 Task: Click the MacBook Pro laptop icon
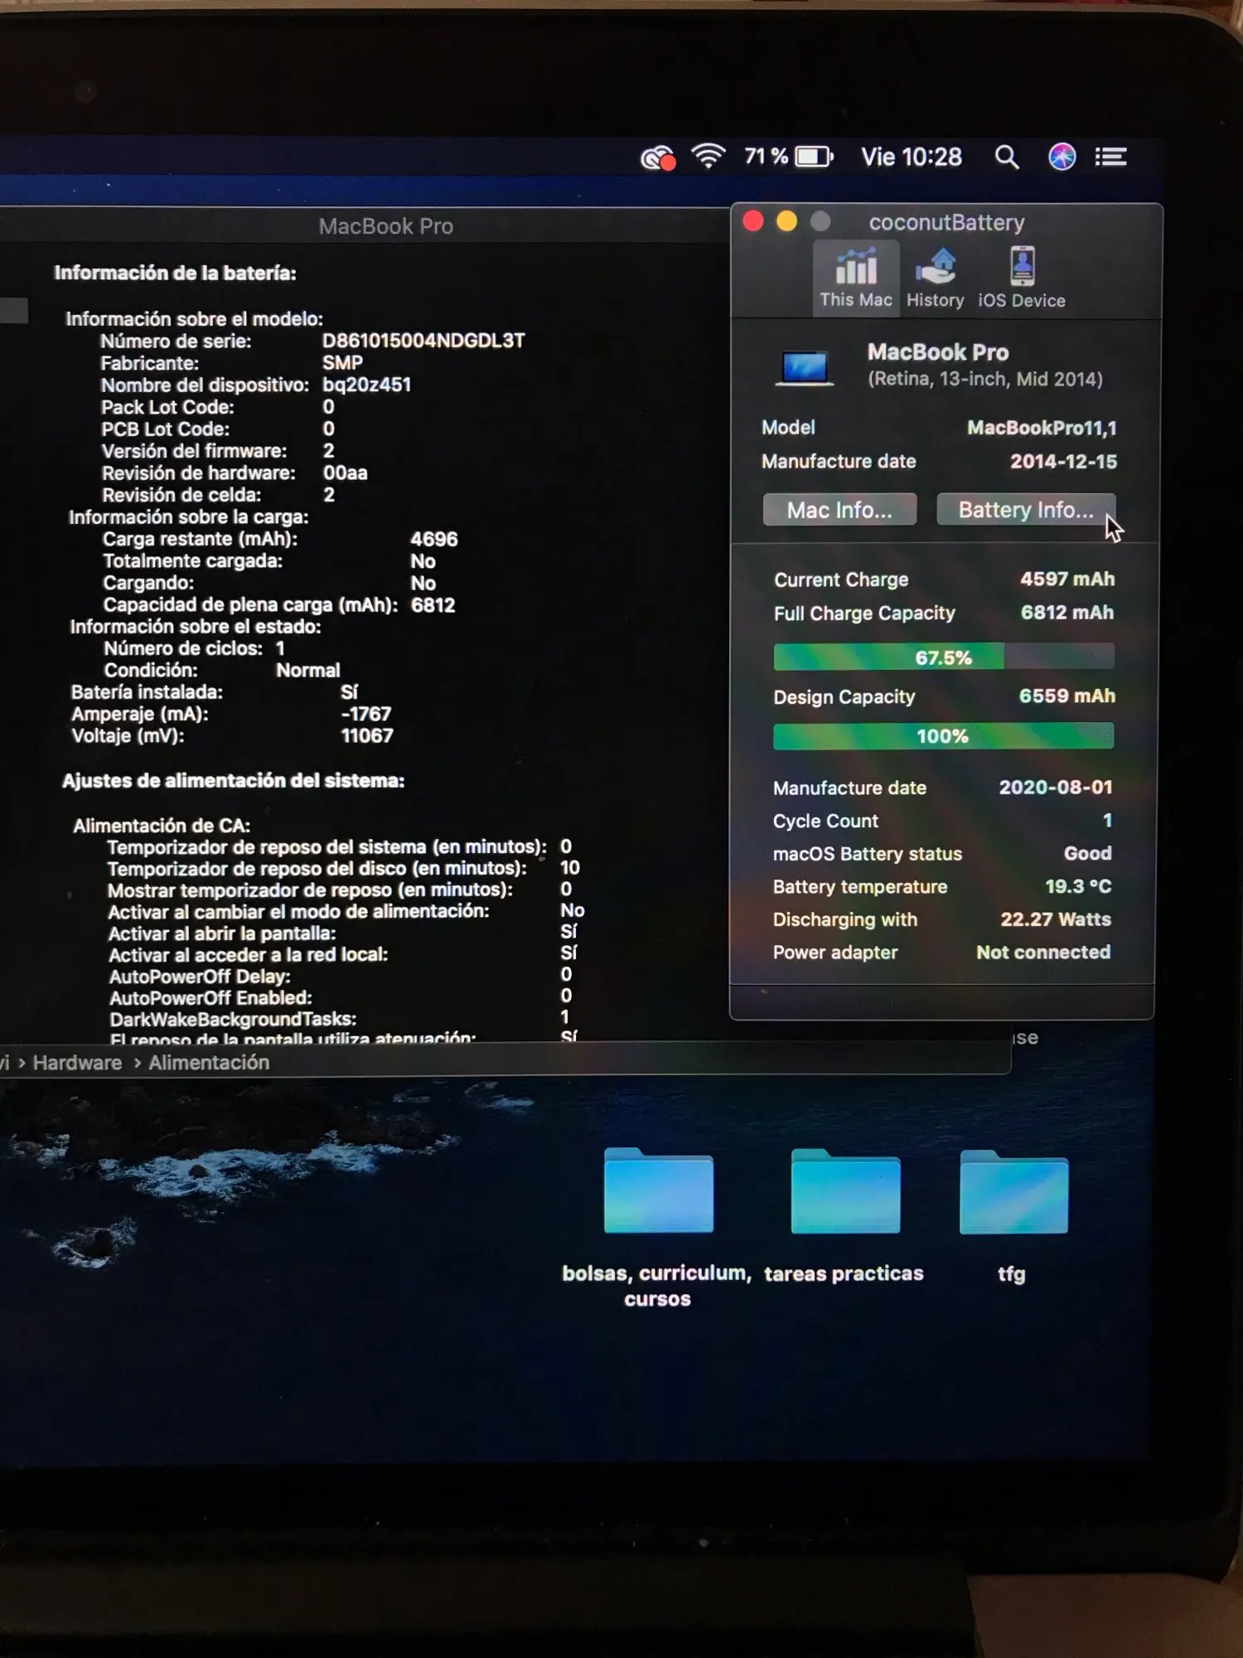point(804,367)
